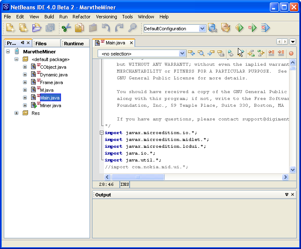Image resolution: width=301 pixels, height=249 pixels.
Task: Minimize the Output window with pin icon
Action: click(287, 194)
